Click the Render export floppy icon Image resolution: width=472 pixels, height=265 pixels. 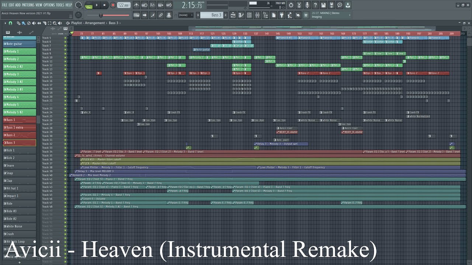pyautogui.click(x=332, y=5)
